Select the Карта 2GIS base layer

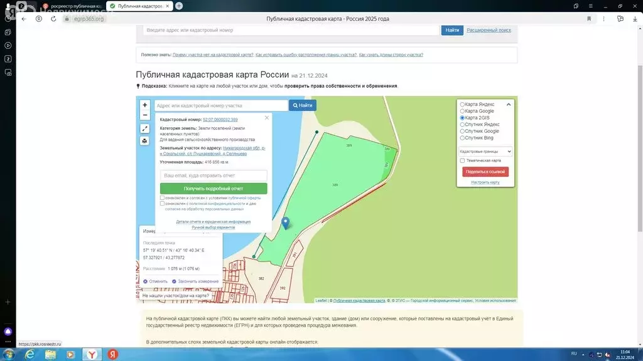coord(462,118)
